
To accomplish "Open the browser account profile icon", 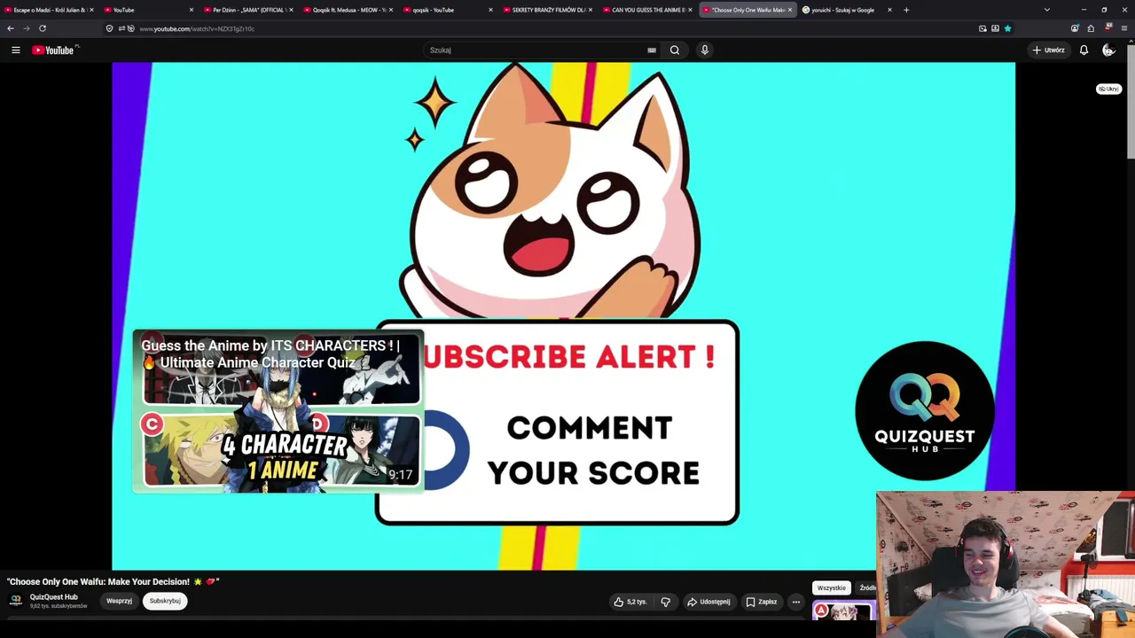I will pyautogui.click(x=1075, y=28).
